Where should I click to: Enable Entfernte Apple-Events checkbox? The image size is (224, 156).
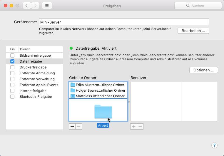click(x=12, y=85)
